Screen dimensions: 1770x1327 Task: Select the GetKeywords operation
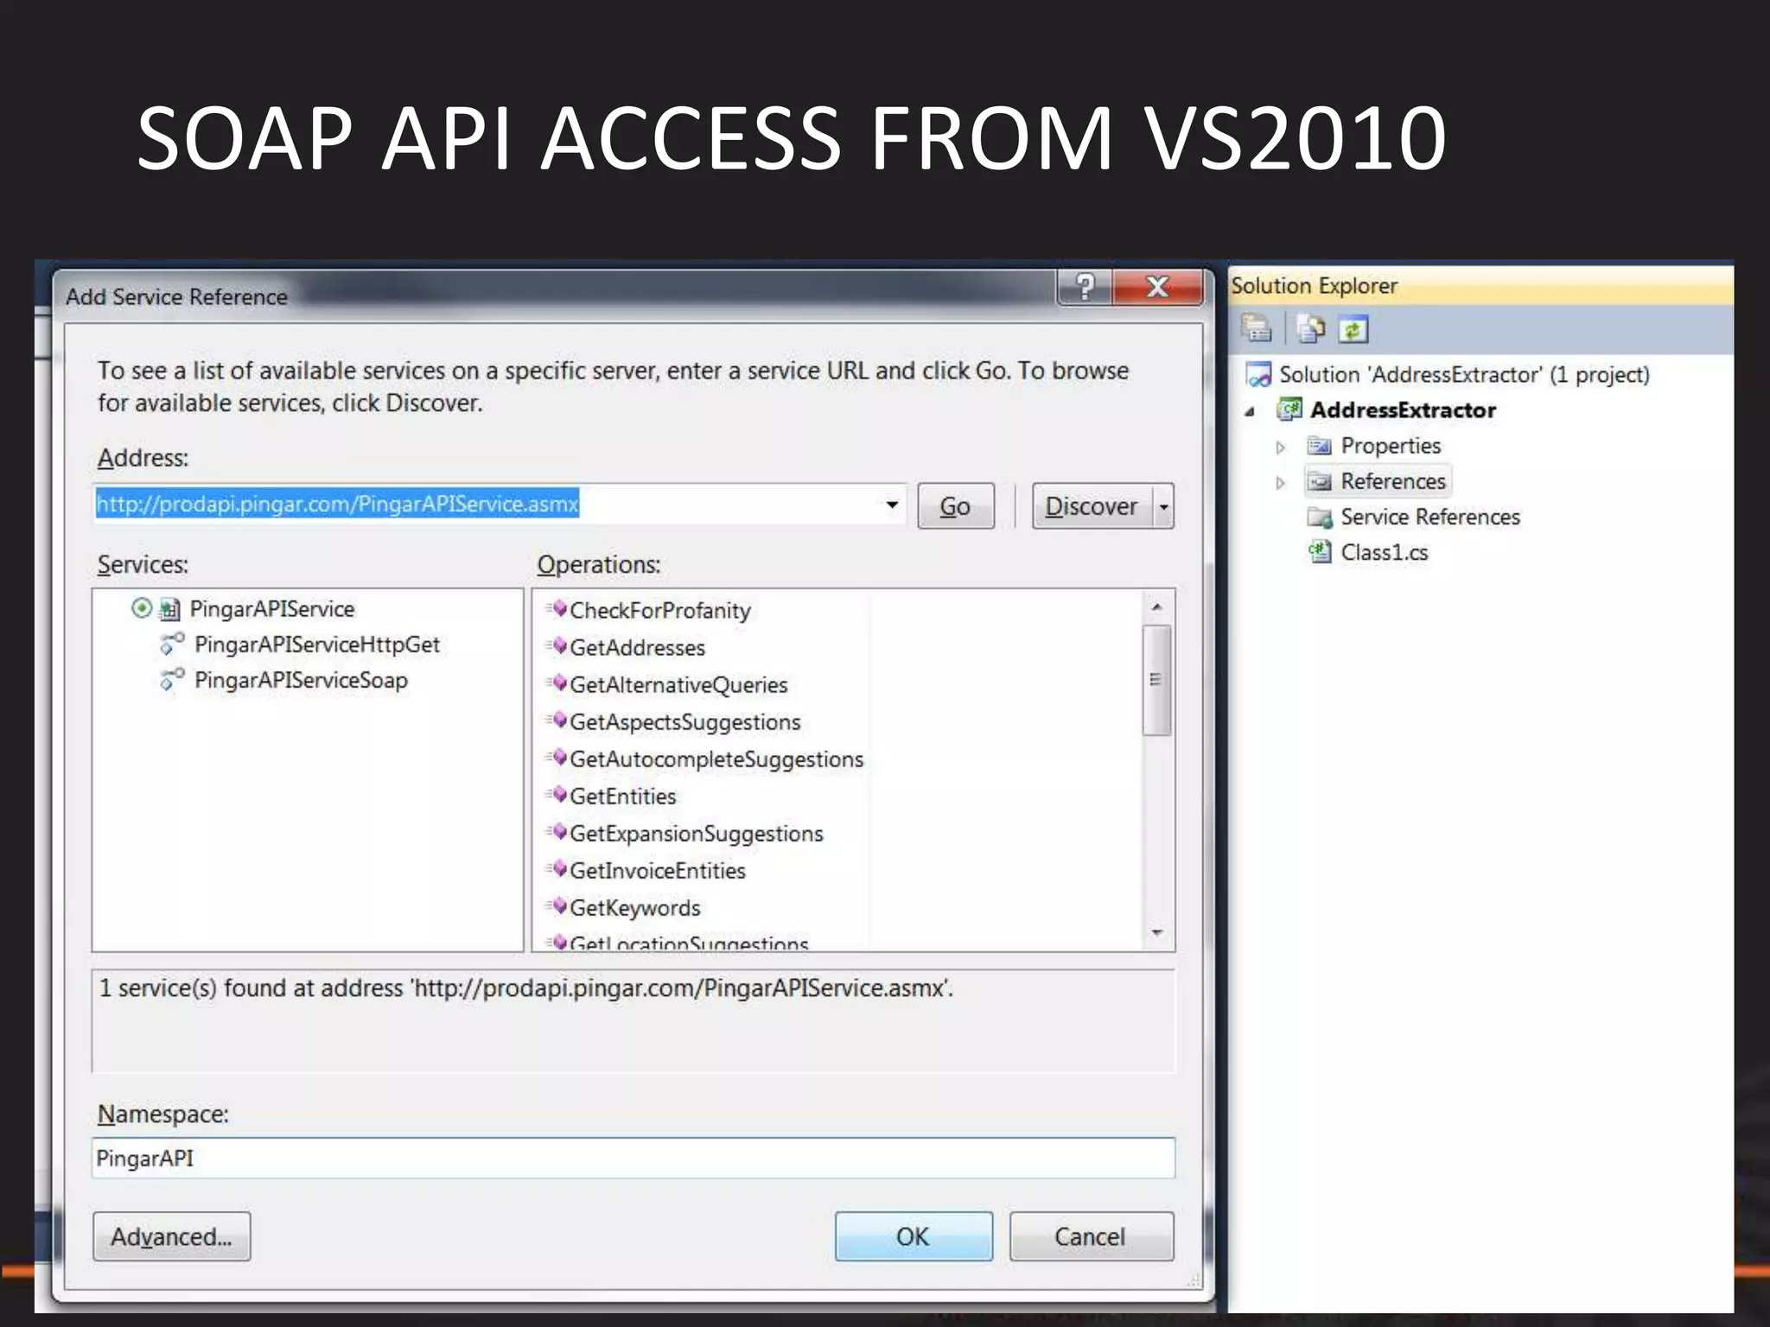pyautogui.click(x=634, y=908)
